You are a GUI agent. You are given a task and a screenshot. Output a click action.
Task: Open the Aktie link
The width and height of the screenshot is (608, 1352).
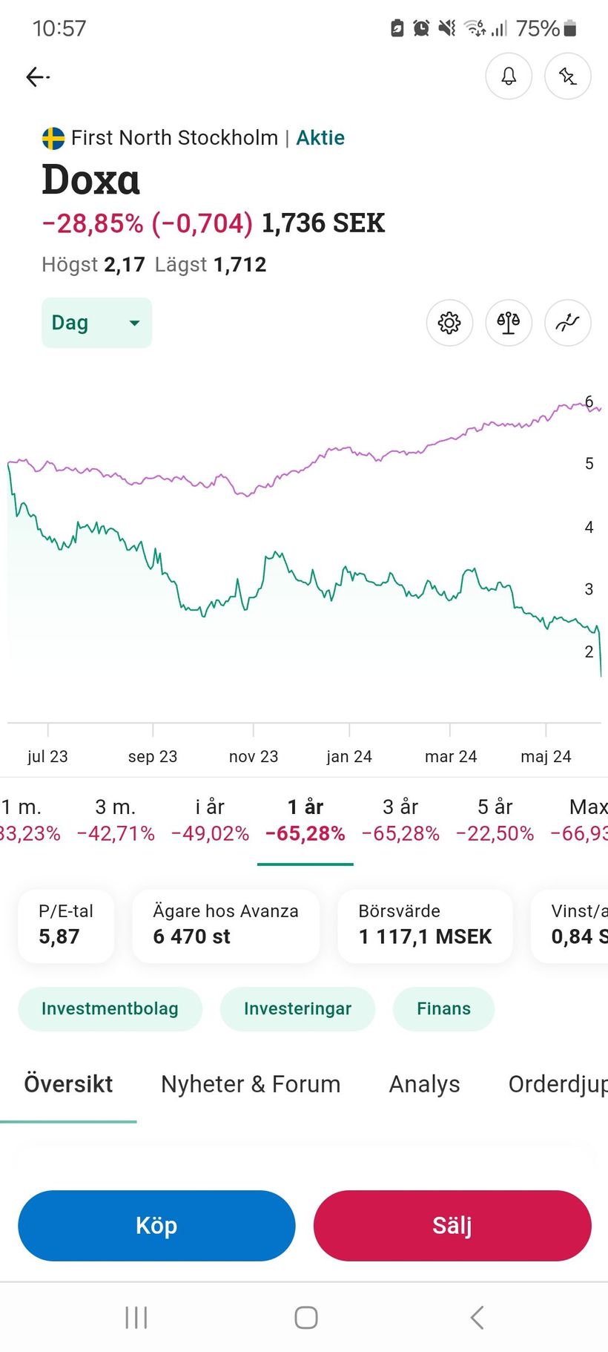tap(320, 138)
